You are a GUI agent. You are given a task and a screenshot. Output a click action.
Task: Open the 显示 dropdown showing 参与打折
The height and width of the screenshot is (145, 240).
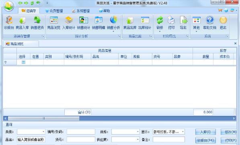click(x=183, y=131)
